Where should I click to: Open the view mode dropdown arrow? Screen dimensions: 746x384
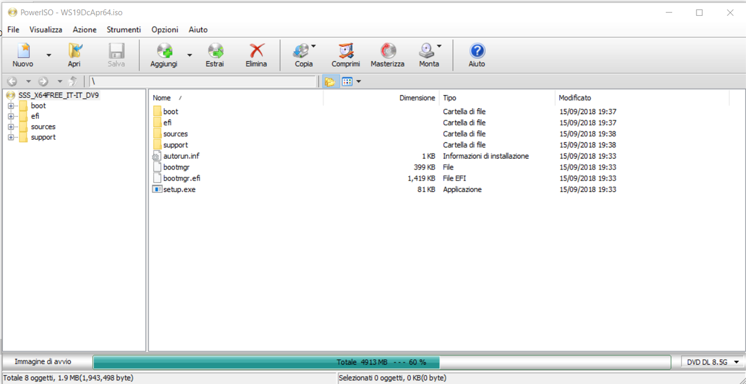[358, 81]
